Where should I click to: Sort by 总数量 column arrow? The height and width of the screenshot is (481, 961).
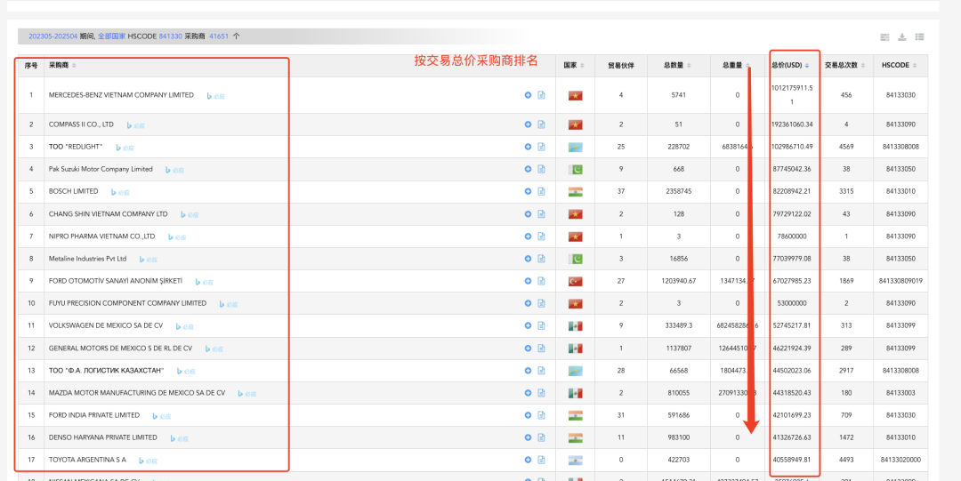[x=689, y=66]
